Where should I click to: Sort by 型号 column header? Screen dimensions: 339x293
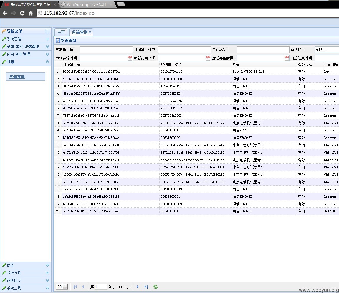(264, 64)
